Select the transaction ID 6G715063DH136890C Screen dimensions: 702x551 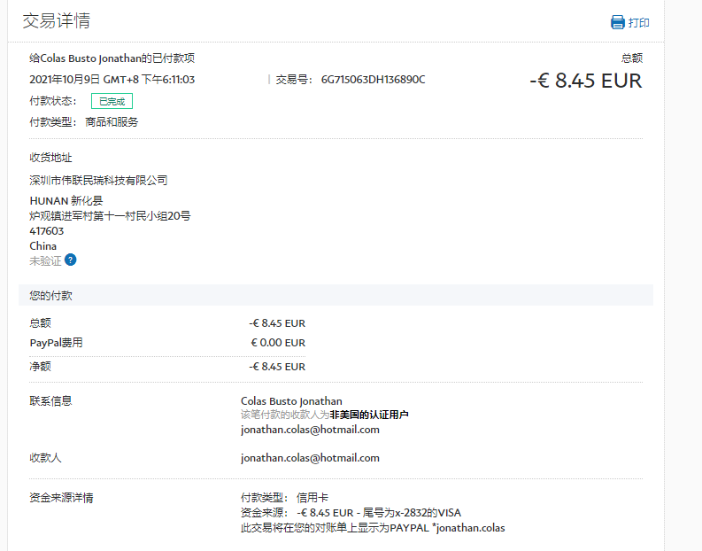[373, 80]
